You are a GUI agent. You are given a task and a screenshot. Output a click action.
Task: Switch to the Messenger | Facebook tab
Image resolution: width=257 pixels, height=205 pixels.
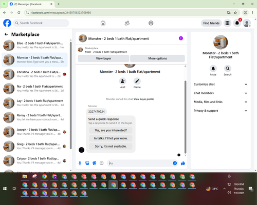point(31,4)
